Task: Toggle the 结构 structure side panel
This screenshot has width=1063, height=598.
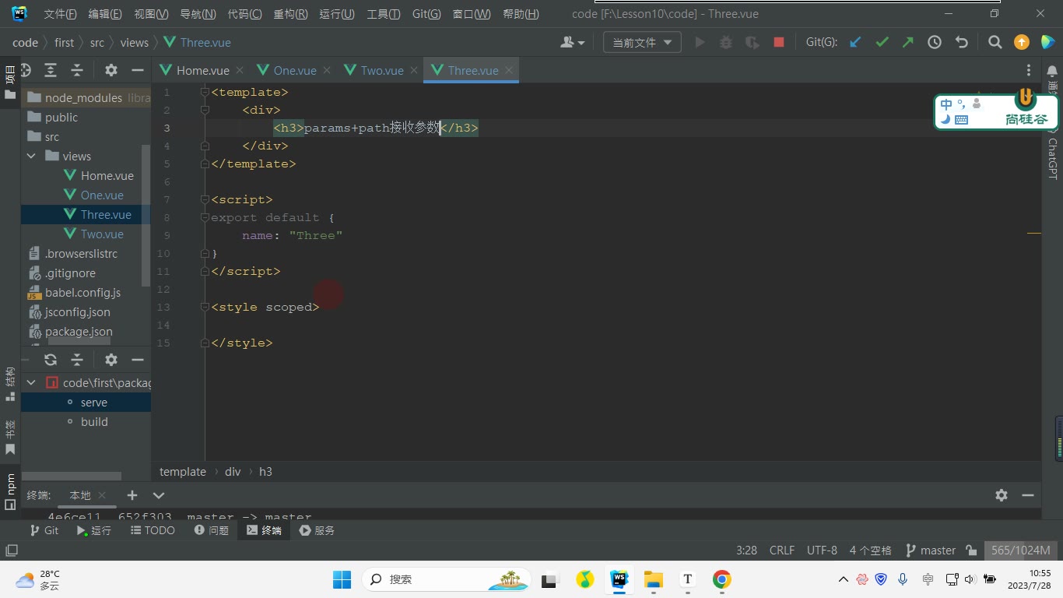Action: click(x=10, y=384)
